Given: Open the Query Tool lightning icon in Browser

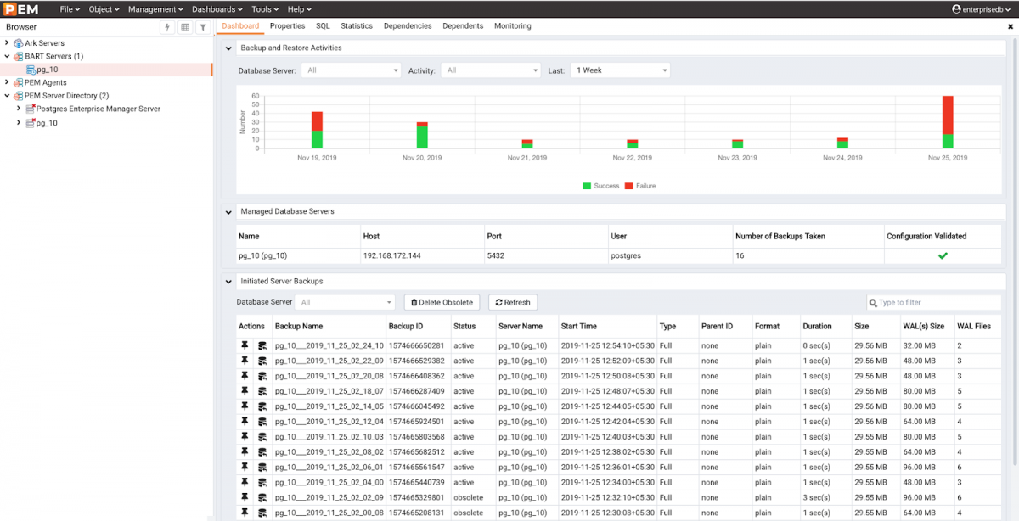Looking at the screenshot, I should click(167, 27).
